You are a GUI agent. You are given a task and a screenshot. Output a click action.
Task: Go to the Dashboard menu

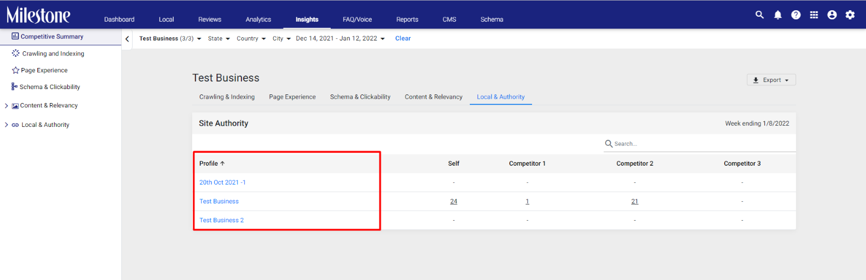pyautogui.click(x=119, y=19)
